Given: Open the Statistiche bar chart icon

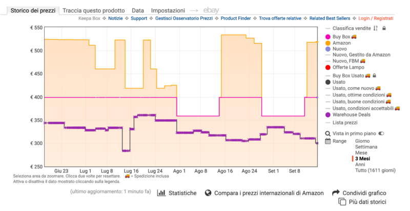Looking at the screenshot, I should point(161,193).
